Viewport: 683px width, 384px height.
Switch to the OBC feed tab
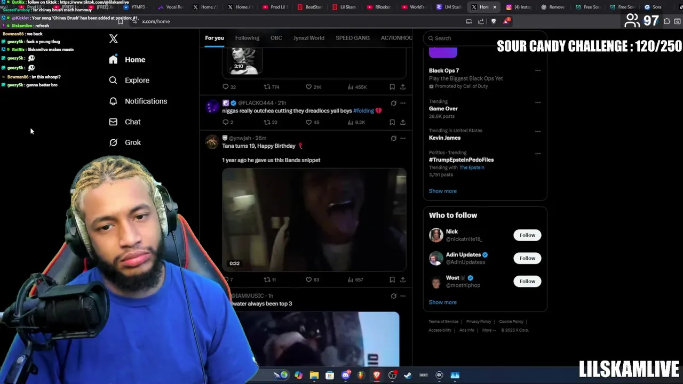point(276,38)
